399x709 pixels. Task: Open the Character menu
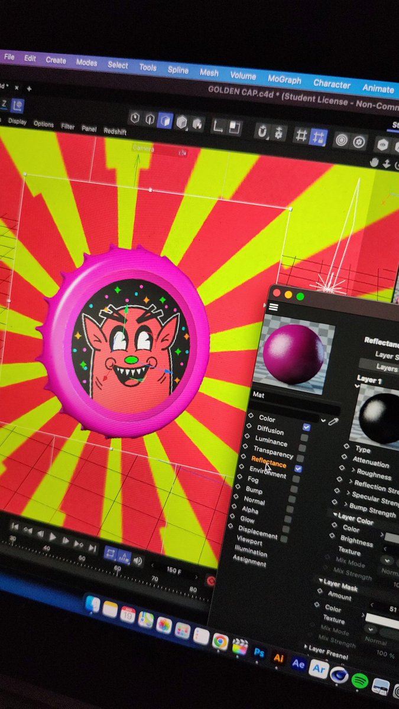click(x=332, y=83)
